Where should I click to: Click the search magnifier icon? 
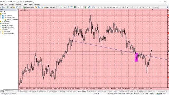pos(167,7)
